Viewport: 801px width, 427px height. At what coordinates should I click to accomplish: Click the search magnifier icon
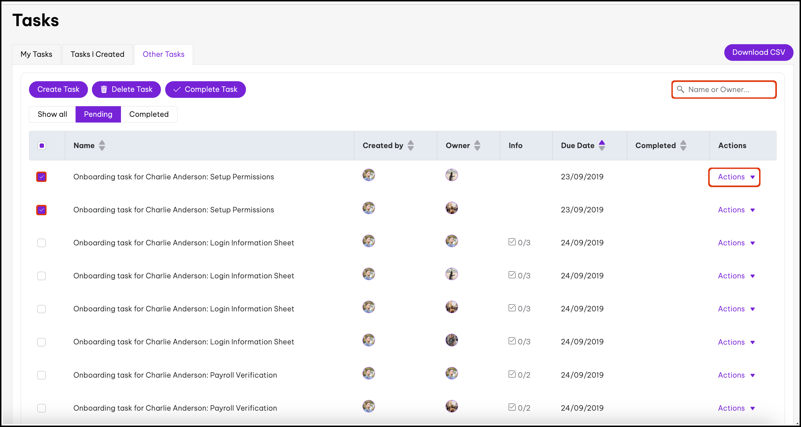pos(680,90)
